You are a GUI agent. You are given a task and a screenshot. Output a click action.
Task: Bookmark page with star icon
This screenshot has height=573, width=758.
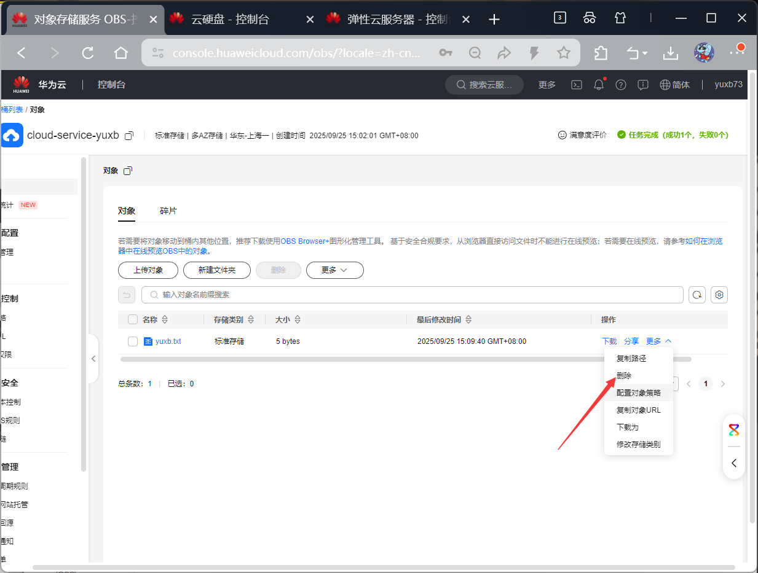point(564,53)
